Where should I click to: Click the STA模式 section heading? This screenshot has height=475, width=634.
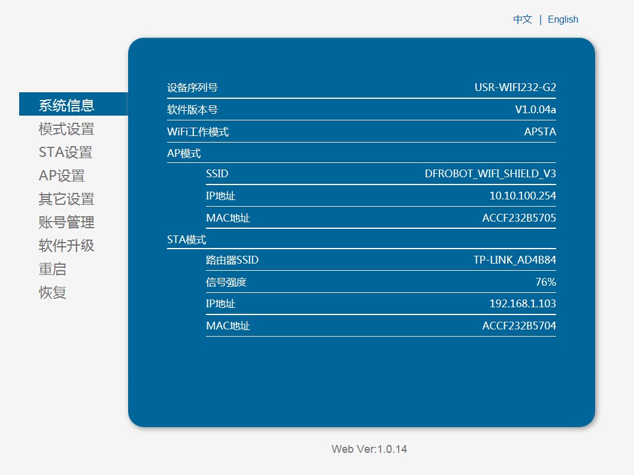(x=186, y=240)
